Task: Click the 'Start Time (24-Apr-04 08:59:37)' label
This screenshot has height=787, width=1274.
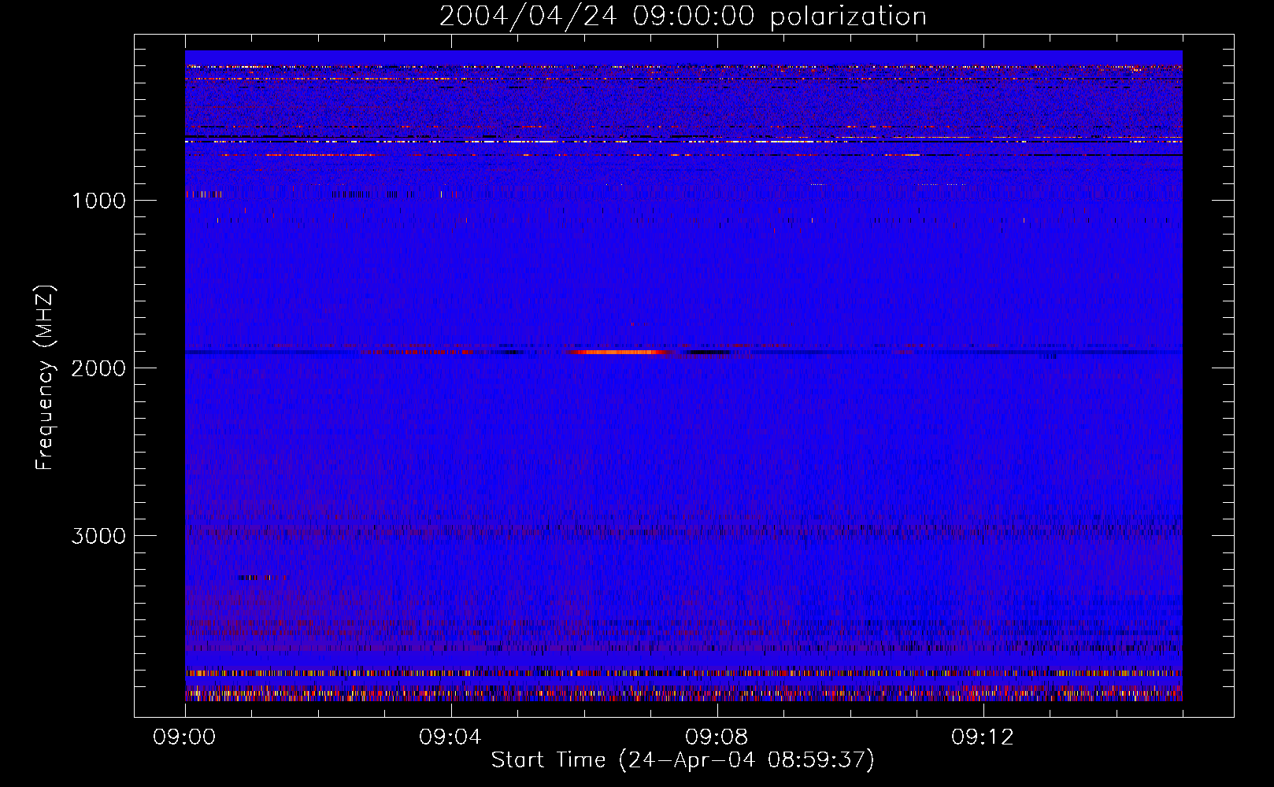Action: pyautogui.click(x=683, y=759)
